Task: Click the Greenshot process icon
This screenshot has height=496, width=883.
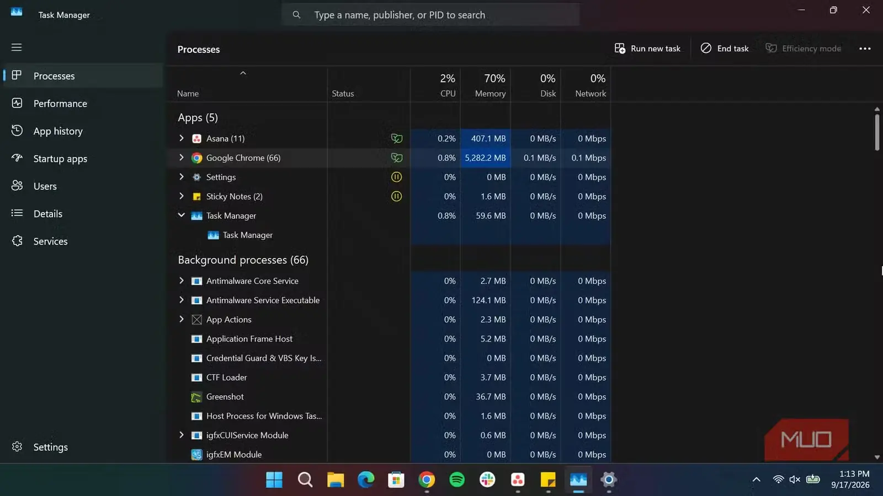Action: [196, 397]
